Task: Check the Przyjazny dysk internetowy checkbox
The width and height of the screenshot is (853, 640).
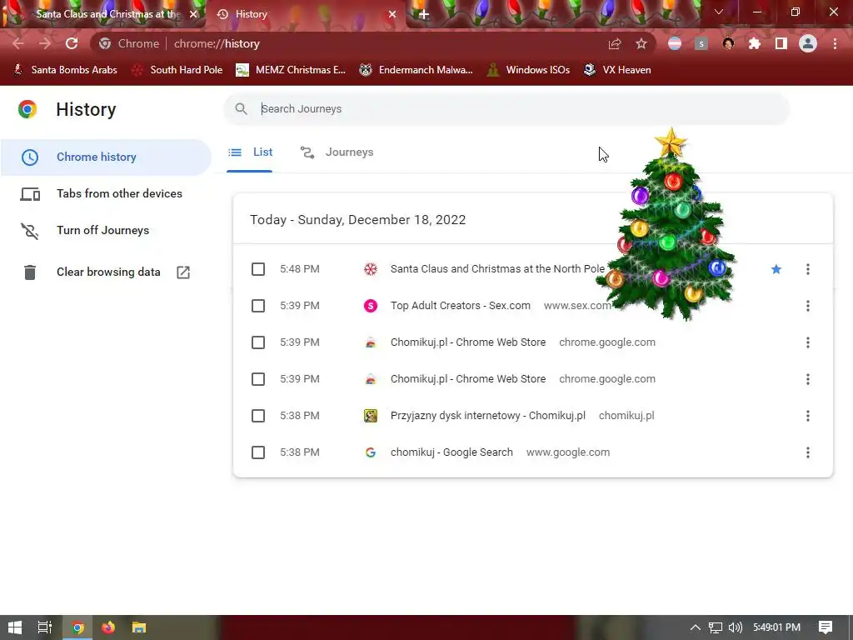Action: pos(258,416)
